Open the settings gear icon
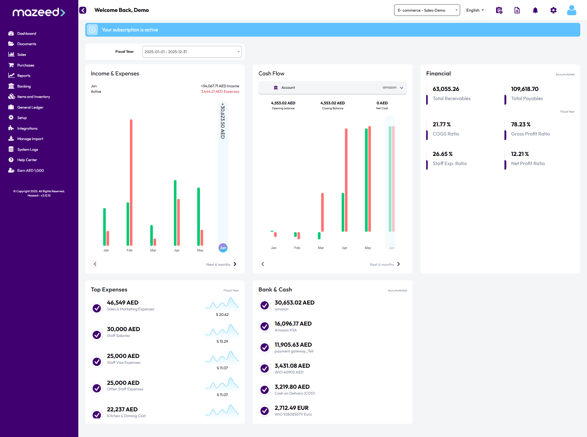 pyautogui.click(x=553, y=10)
